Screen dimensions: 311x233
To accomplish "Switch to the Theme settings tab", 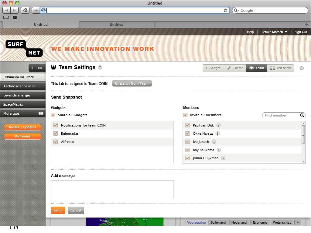I will coord(235,68).
